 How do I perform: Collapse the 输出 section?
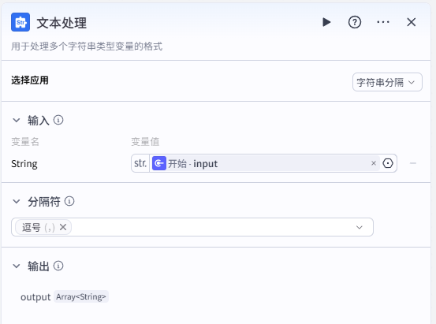(17, 266)
